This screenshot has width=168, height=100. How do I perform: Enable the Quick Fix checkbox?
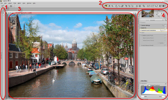165,28
